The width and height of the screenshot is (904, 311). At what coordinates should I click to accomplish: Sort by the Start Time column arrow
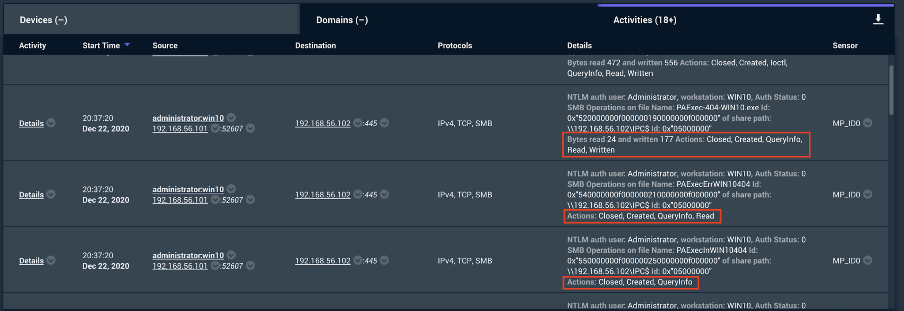point(127,45)
